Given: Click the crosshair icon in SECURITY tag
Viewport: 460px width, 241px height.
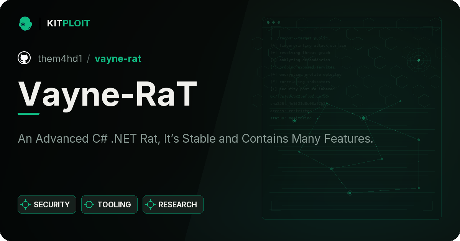Looking at the screenshot, I should point(26,205).
